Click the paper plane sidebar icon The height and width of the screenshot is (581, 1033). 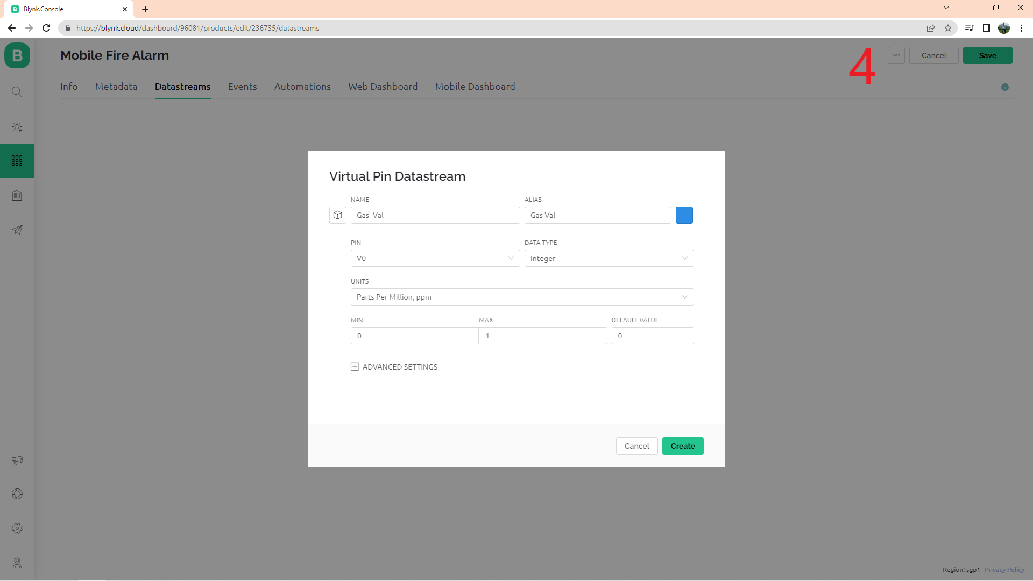tap(17, 230)
